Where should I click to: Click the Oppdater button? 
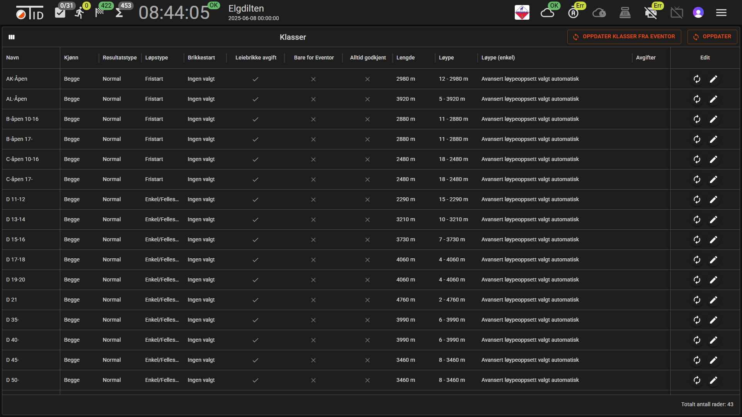(712, 37)
